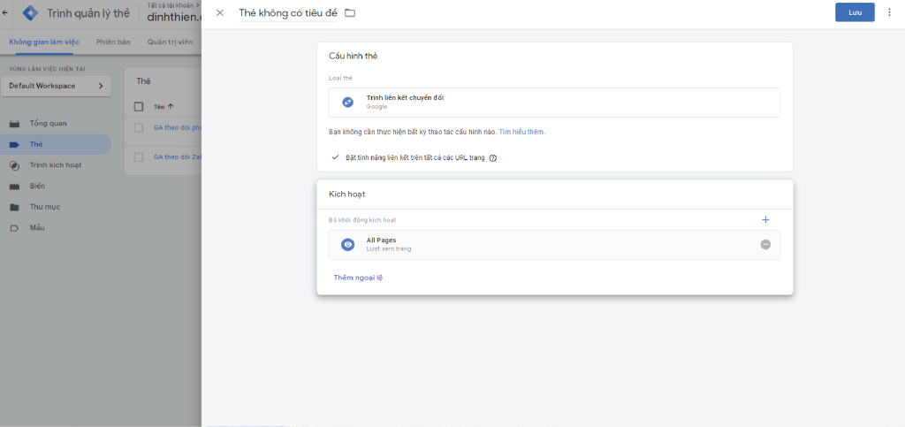
Task: Click the folder icon beside the tag title
Action: [350, 12]
